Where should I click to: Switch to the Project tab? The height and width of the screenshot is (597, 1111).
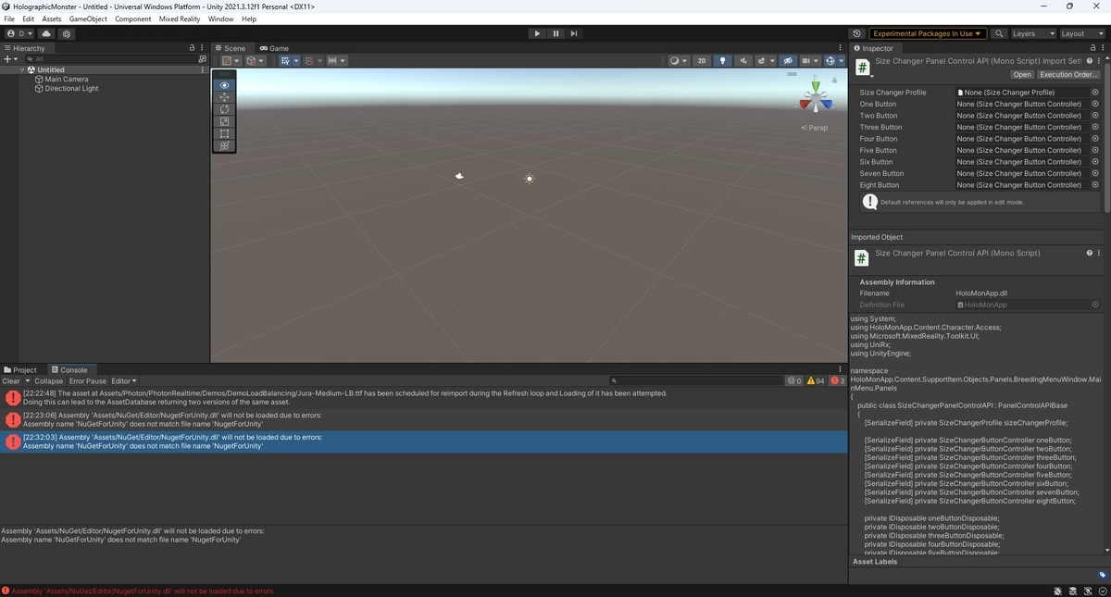click(19, 370)
